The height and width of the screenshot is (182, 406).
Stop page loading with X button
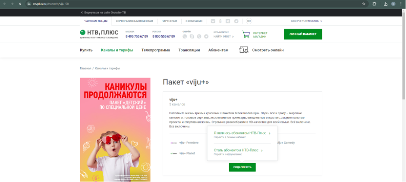click(x=20, y=4)
